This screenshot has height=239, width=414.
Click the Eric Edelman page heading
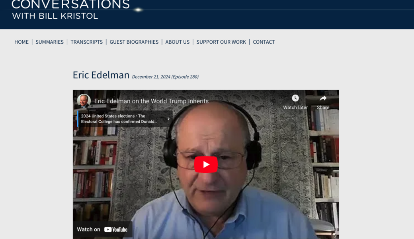pos(101,75)
